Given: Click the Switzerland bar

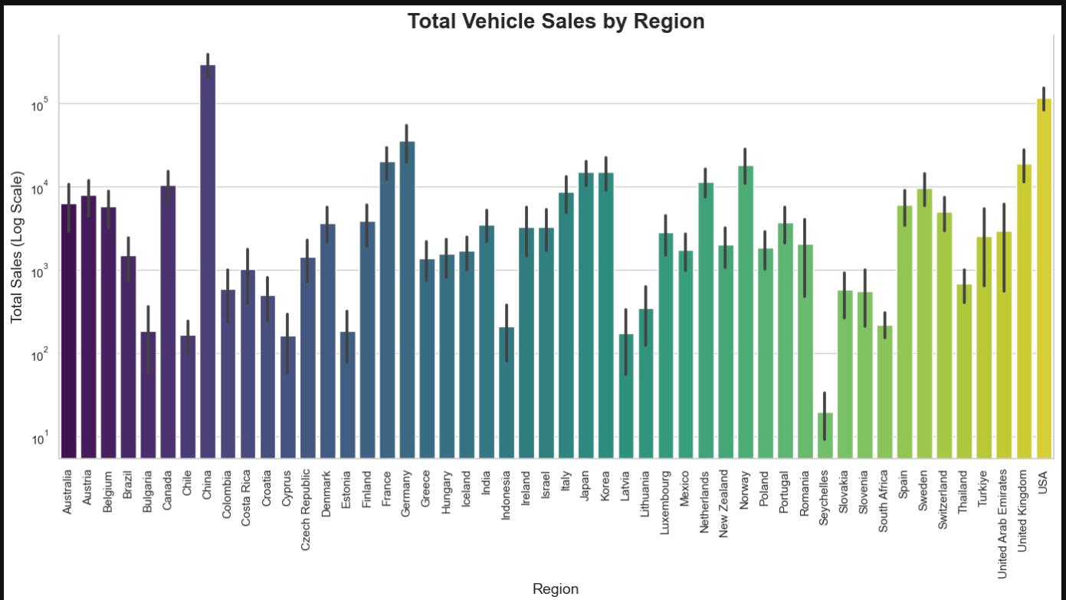Looking at the screenshot, I should pyautogui.click(x=944, y=335).
